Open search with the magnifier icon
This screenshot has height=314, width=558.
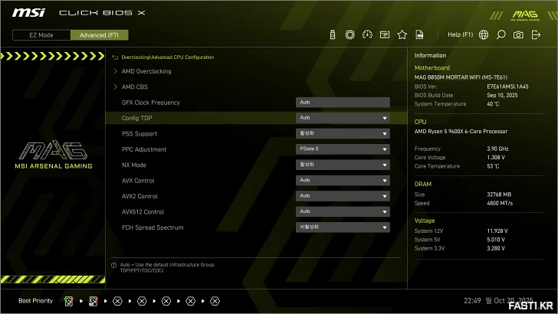[x=501, y=34]
